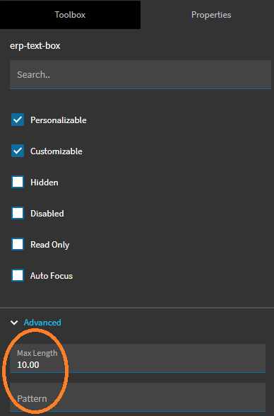Enable the Hidden checkbox
The width and height of the screenshot is (274, 416).
coord(18,182)
